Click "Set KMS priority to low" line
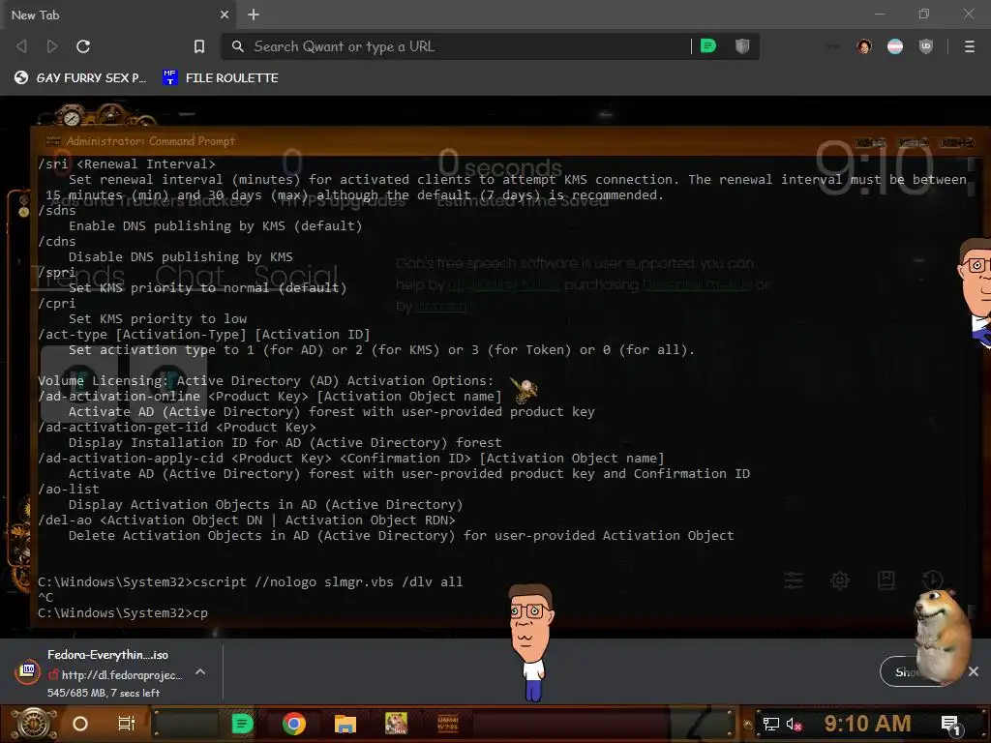991x743 pixels. (158, 318)
